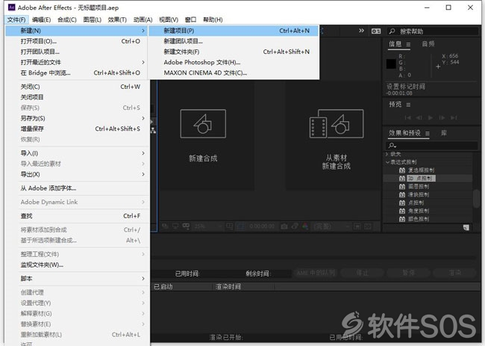
Task: Click the workspace overflow double-chevron icon
Action: point(361,31)
